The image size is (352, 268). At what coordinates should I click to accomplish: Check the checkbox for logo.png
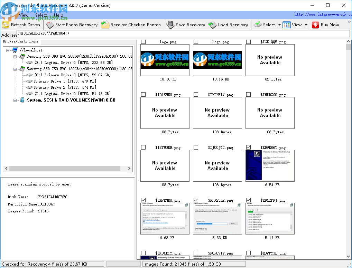(143, 41)
